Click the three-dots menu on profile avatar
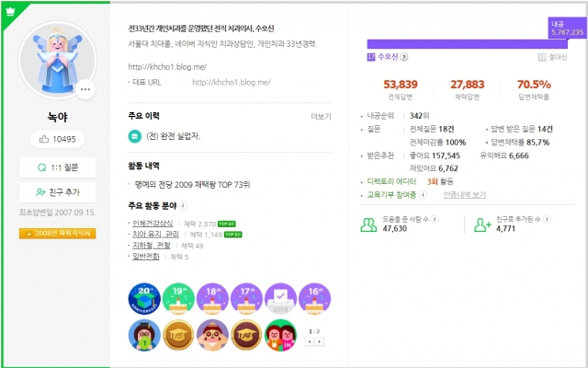 [85, 89]
